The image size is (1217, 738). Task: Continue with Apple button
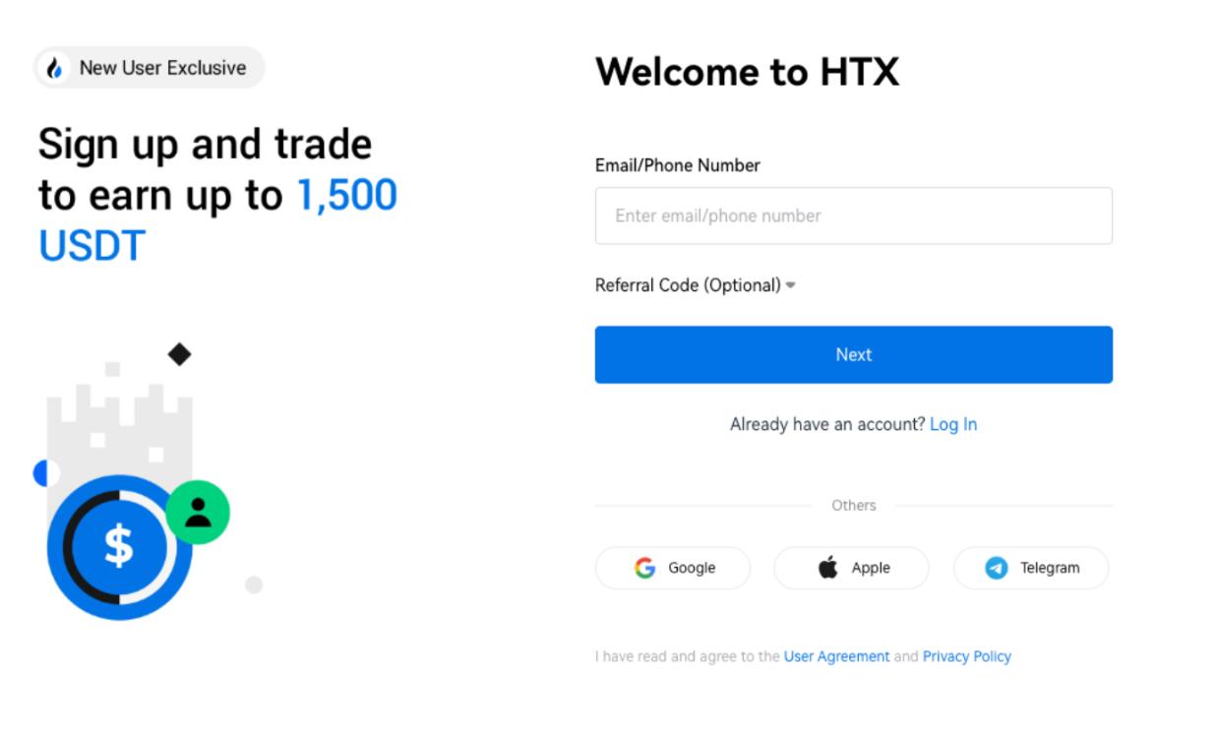point(851,568)
